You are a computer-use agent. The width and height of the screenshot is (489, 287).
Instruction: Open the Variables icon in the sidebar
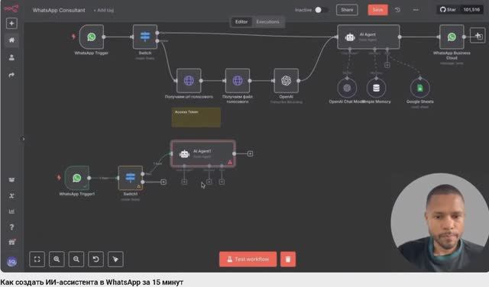click(x=11, y=195)
